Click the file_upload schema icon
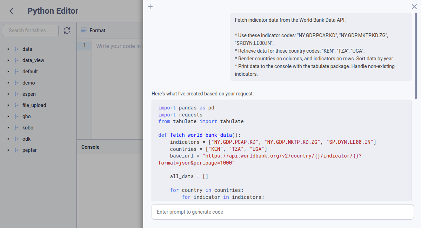Screen dimensions: 421x228 [x=16, y=105]
